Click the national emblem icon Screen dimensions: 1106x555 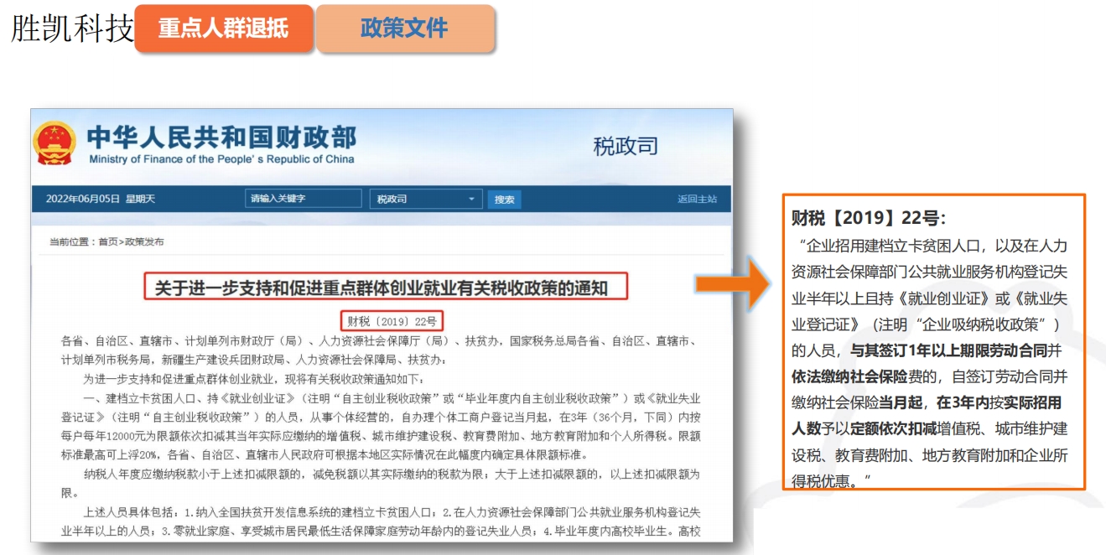[55, 143]
